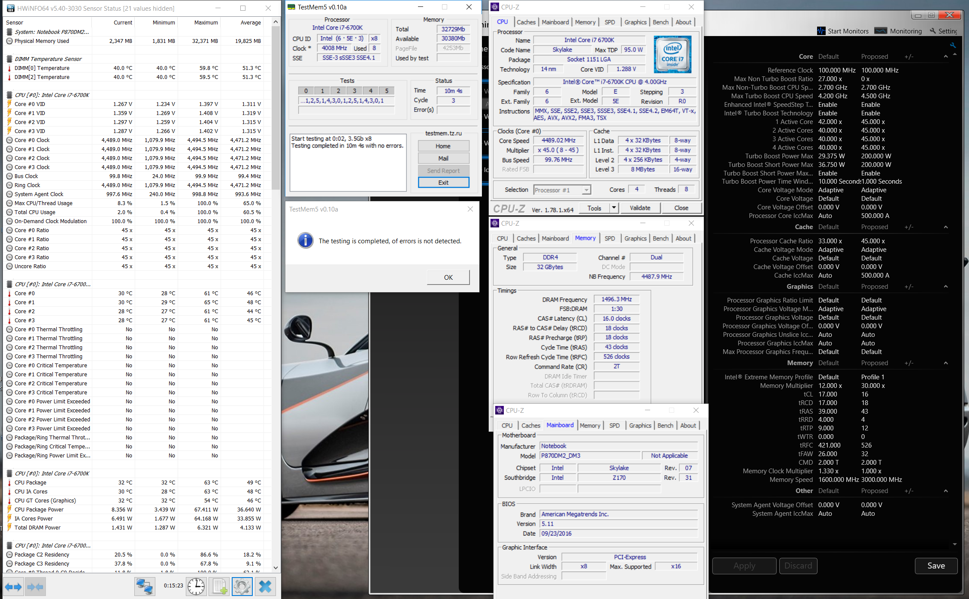Save the XTU profile with Save button
This screenshot has width=969, height=599.
pos(936,566)
